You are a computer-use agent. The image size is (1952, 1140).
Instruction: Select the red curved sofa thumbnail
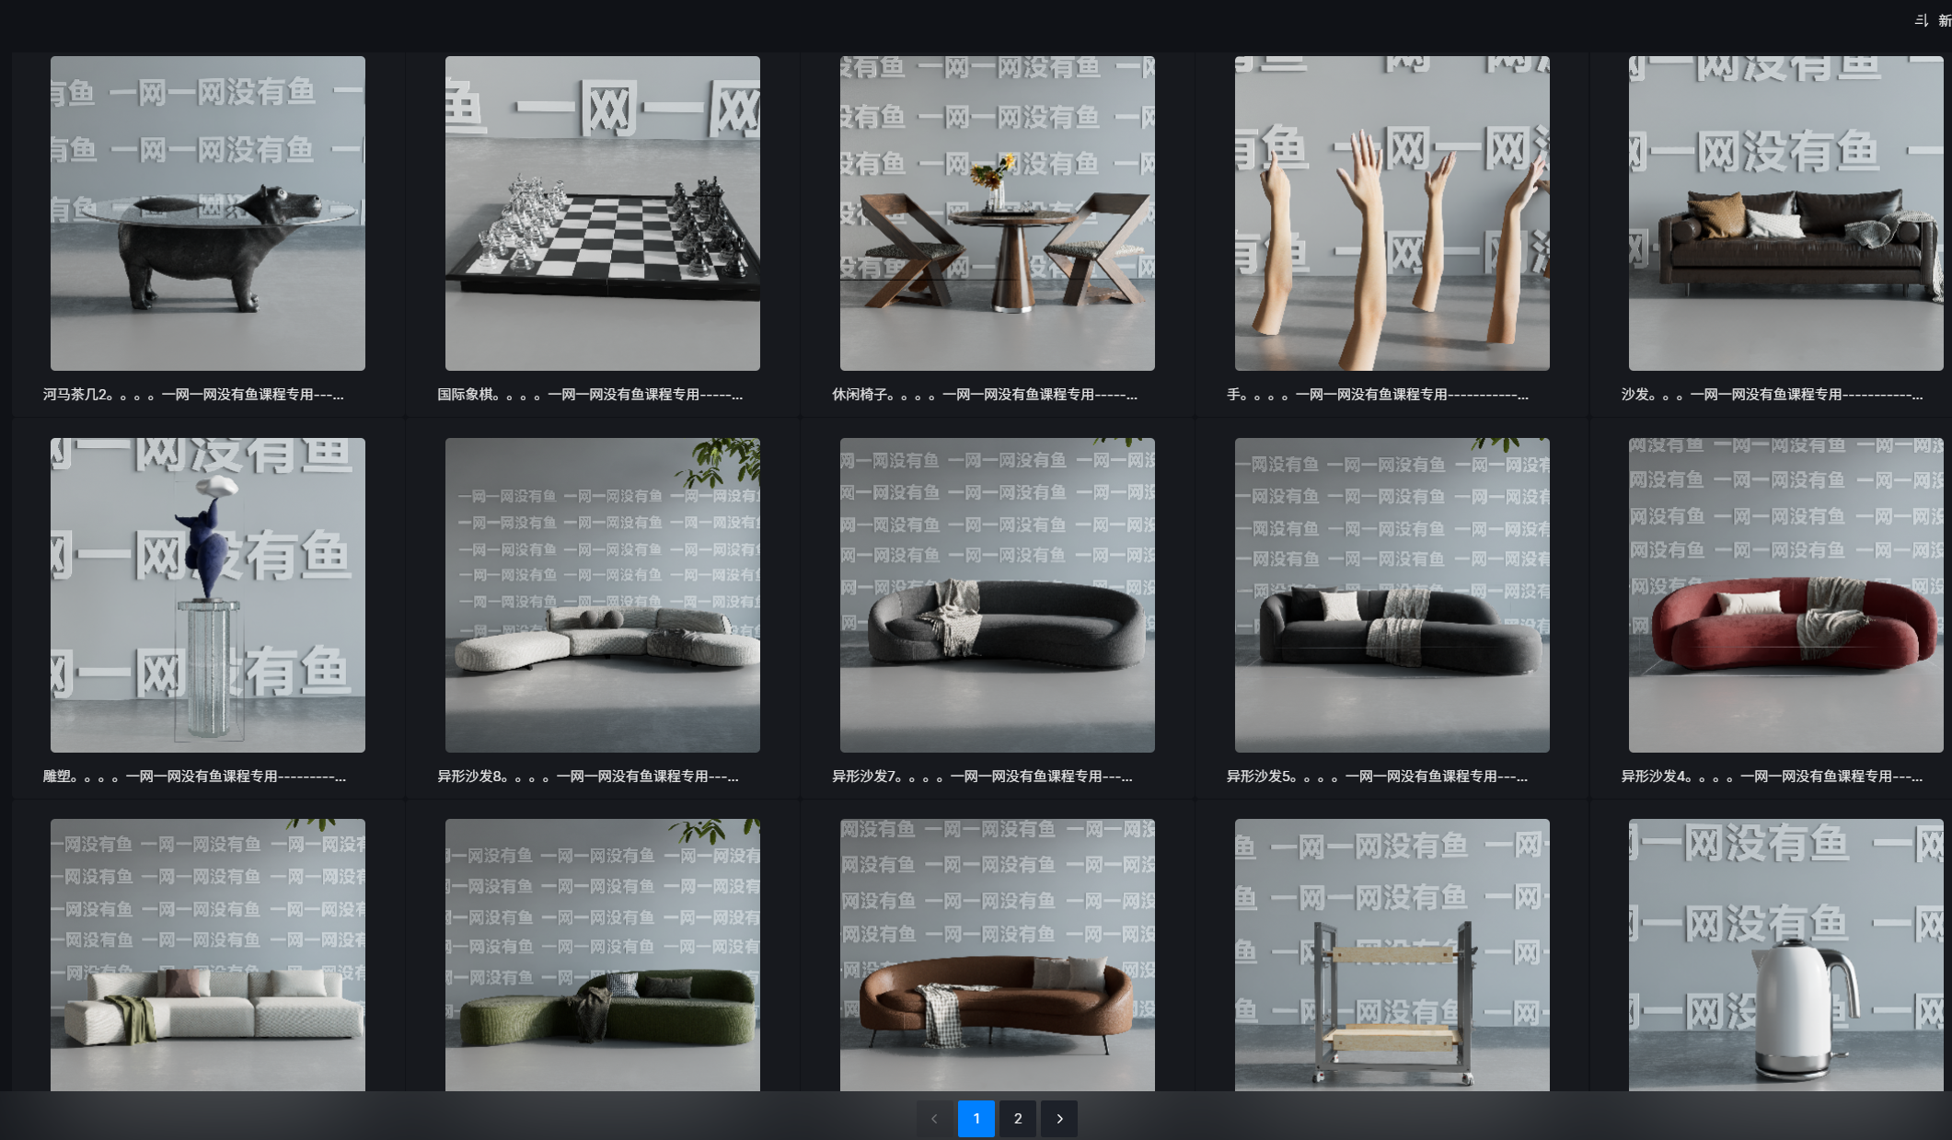pyautogui.click(x=1785, y=594)
